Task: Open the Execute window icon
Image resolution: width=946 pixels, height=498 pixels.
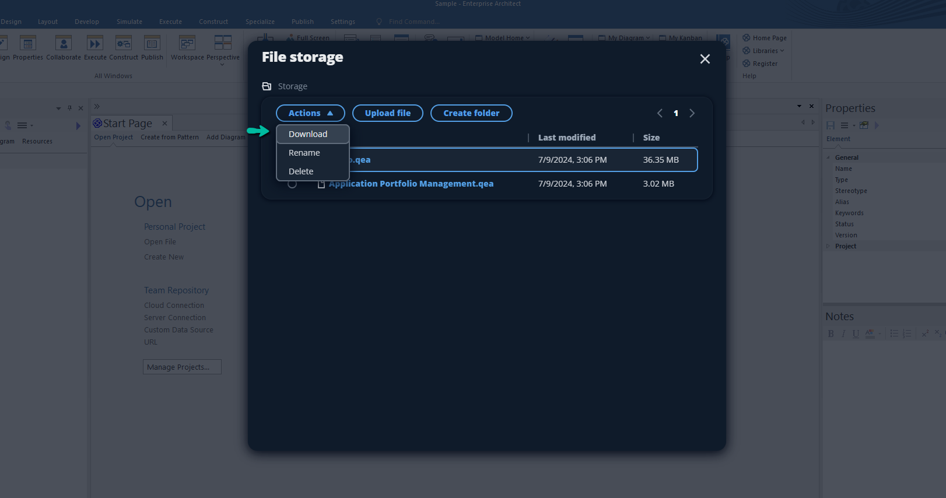Action: pyautogui.click(x=95, y=47)
